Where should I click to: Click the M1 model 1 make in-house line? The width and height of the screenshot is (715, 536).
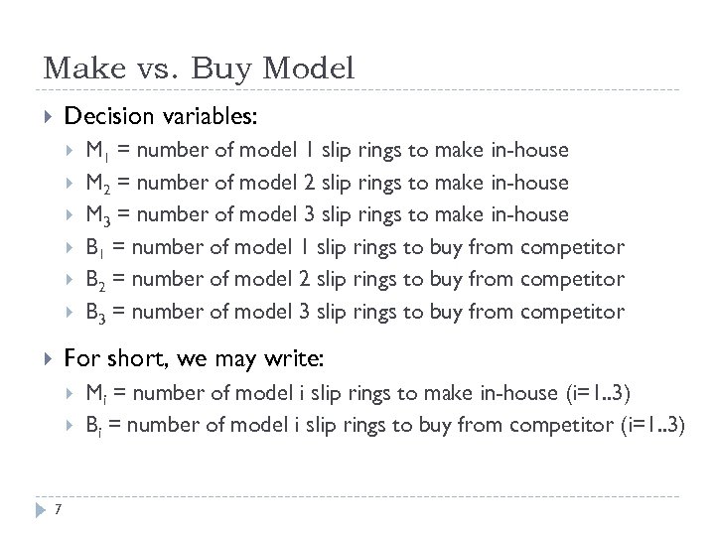[328, 151]
